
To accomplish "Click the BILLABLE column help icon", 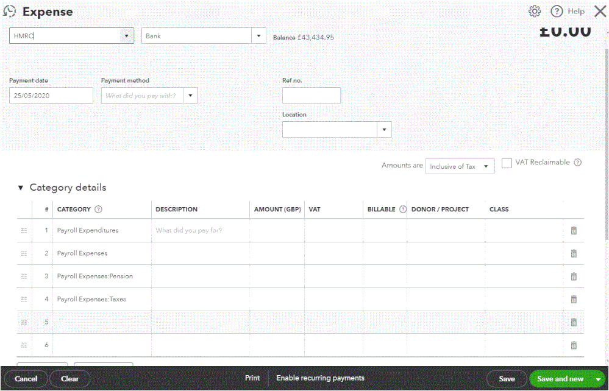I will [x=403, y=210].
